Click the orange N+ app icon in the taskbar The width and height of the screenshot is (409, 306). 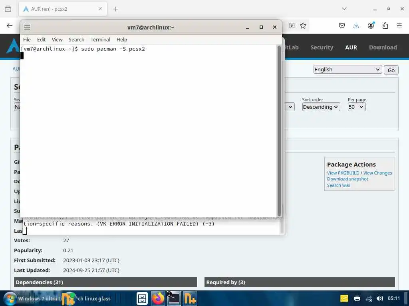click(190, 298)
